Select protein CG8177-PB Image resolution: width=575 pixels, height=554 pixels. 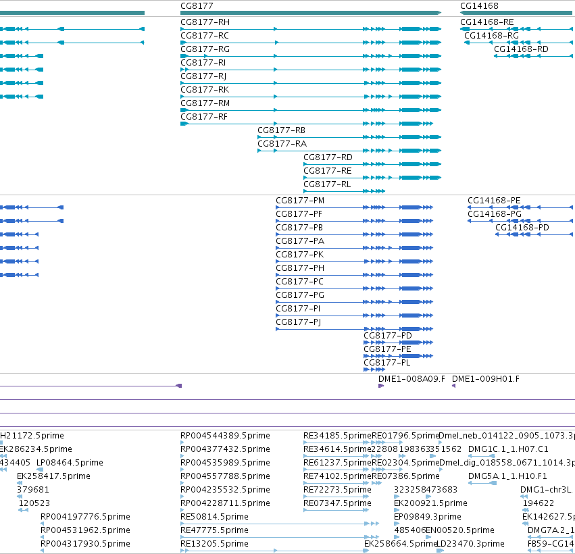(299, 228)
